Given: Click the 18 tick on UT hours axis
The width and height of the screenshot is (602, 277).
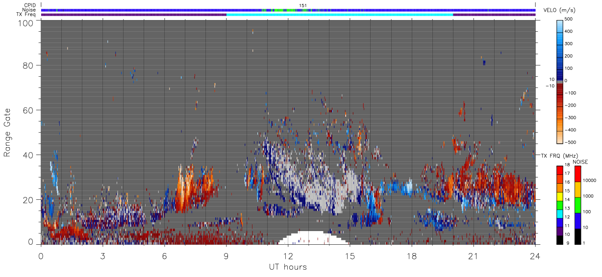Looking at the screenshot, I should [x=412, y=256].
